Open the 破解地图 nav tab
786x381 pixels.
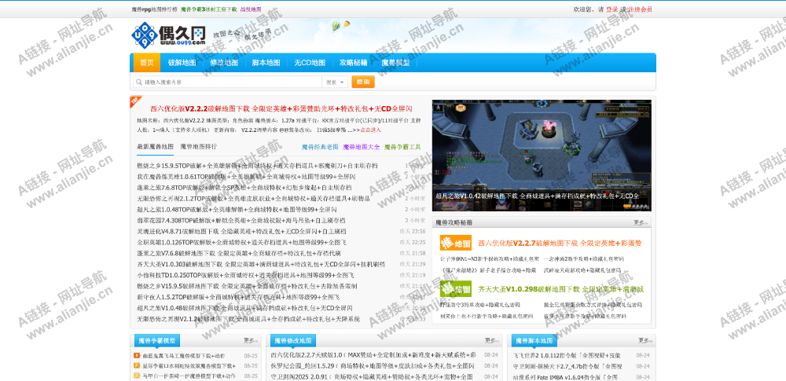[182, 63]
